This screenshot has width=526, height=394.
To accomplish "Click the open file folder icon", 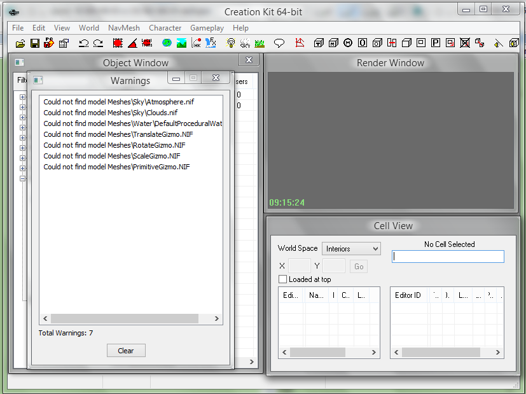I will point(20,43).
